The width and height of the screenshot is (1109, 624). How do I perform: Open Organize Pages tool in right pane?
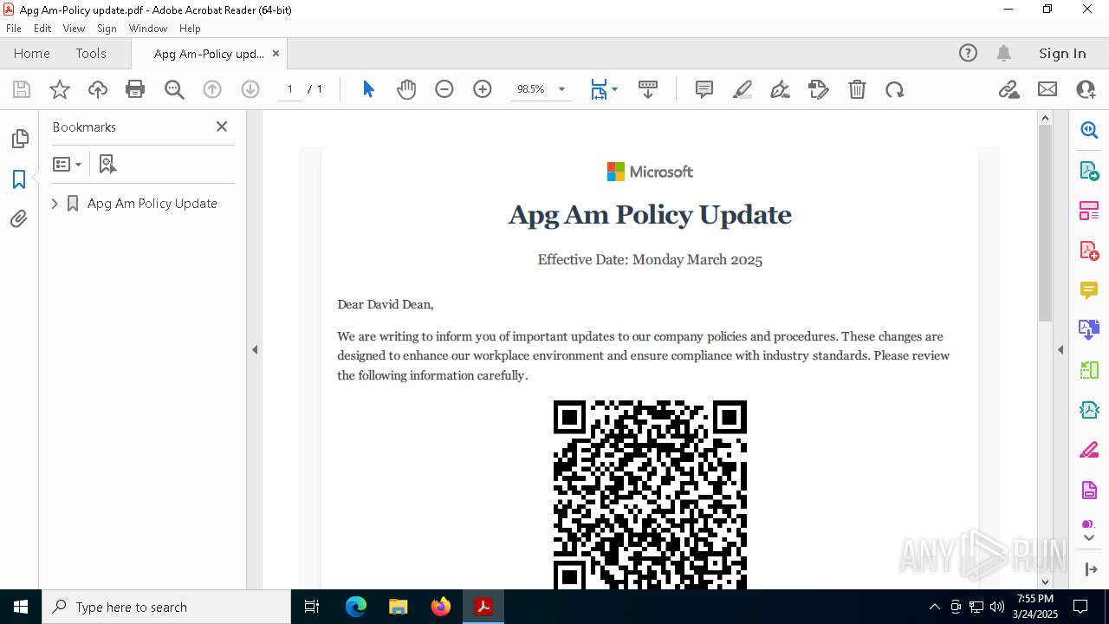(x=1089, y=211)
